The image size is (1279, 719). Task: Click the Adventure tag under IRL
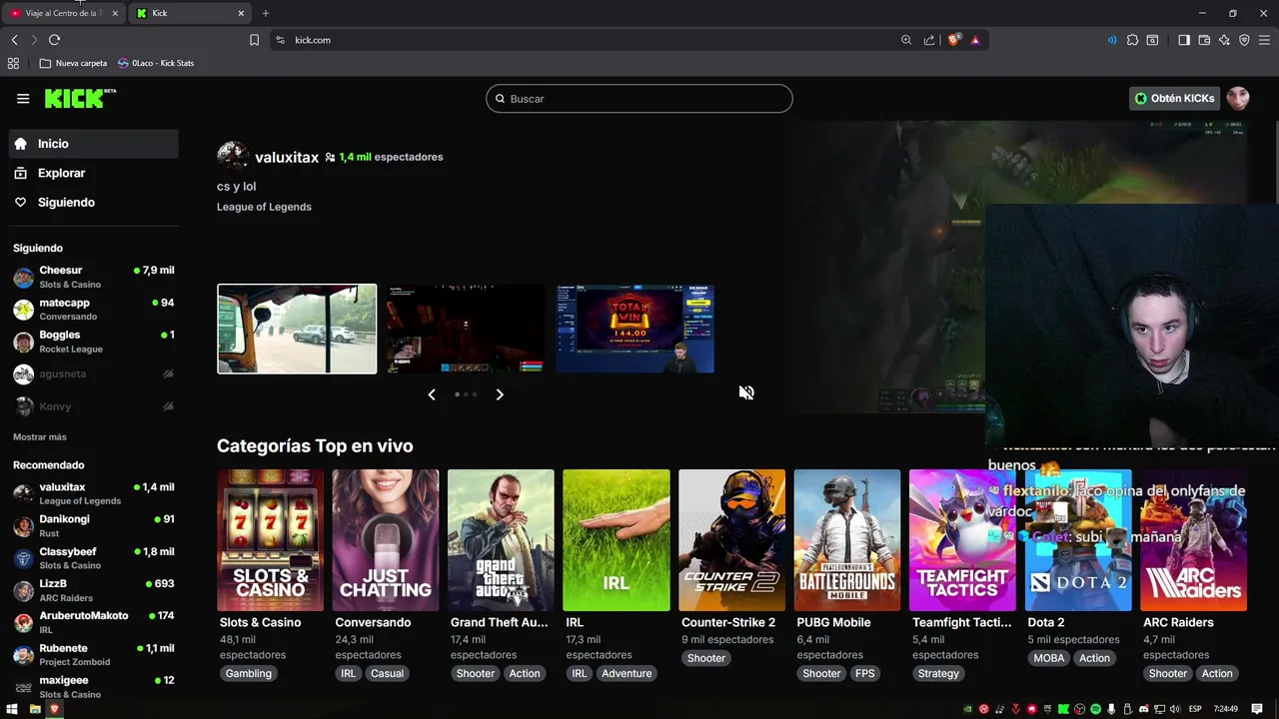627,673
